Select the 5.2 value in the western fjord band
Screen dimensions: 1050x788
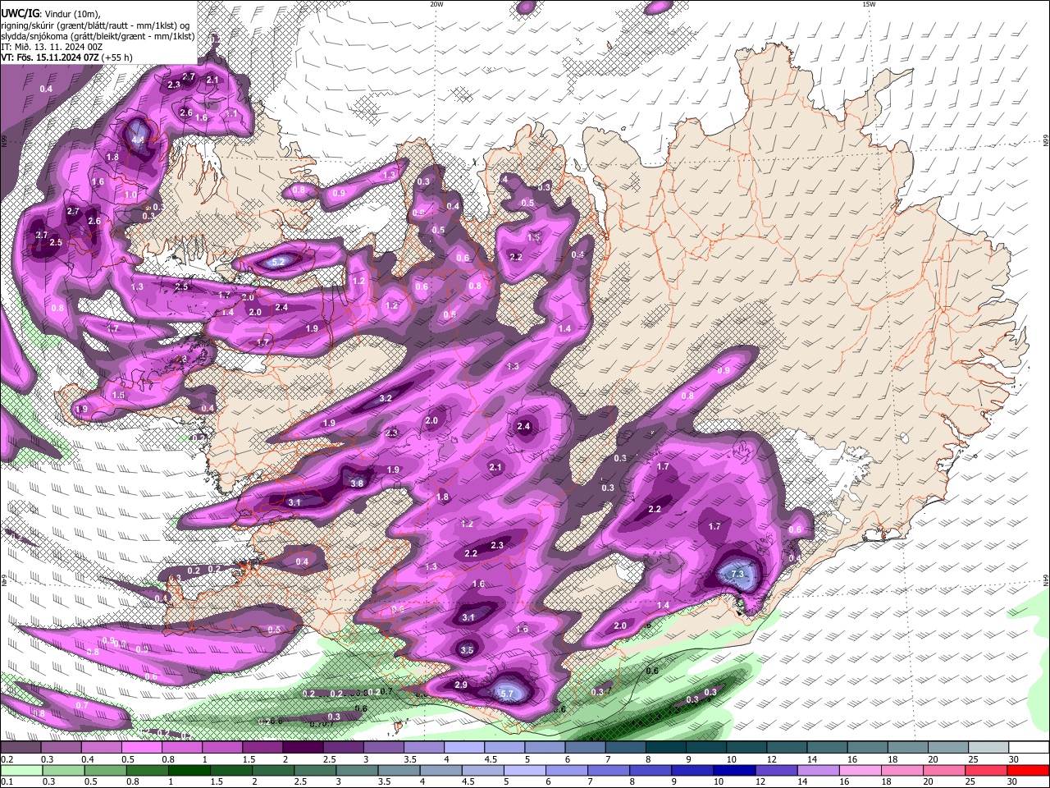(278, 263)
